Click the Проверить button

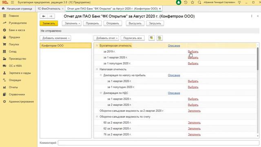[93, 23]
